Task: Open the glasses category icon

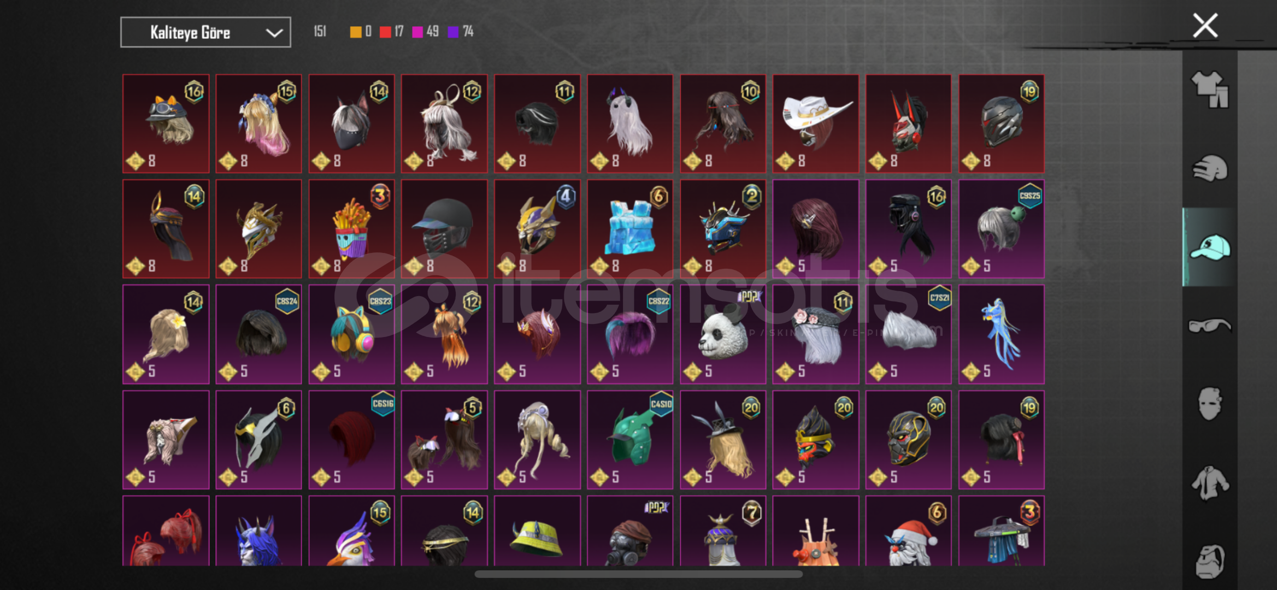Action: click(x=1210, y=326)
